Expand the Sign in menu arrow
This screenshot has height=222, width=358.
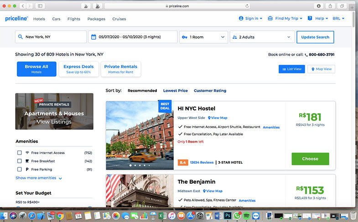tap(261, 19)
